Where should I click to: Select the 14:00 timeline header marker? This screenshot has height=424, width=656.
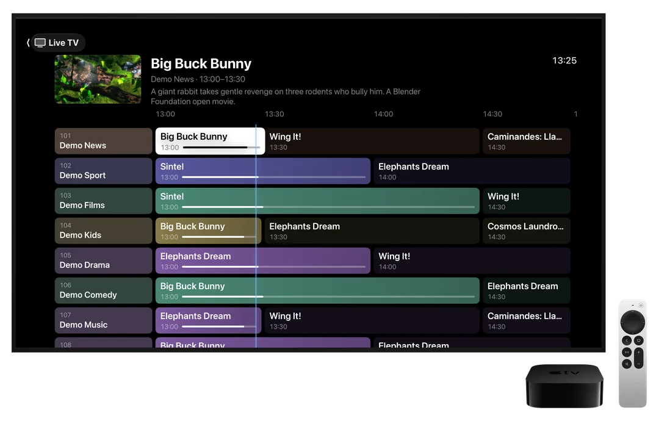384,113
